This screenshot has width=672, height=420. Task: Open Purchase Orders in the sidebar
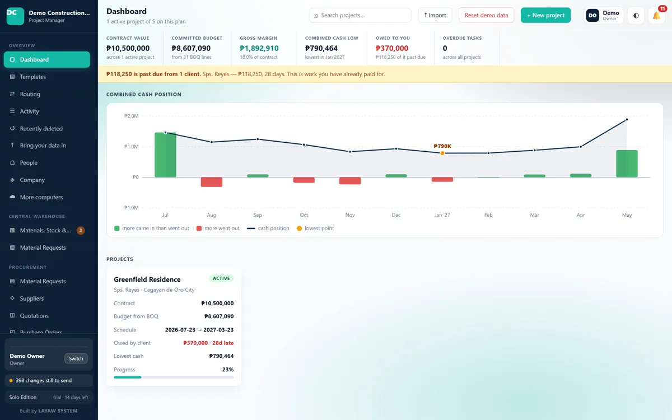click(47, 332)
